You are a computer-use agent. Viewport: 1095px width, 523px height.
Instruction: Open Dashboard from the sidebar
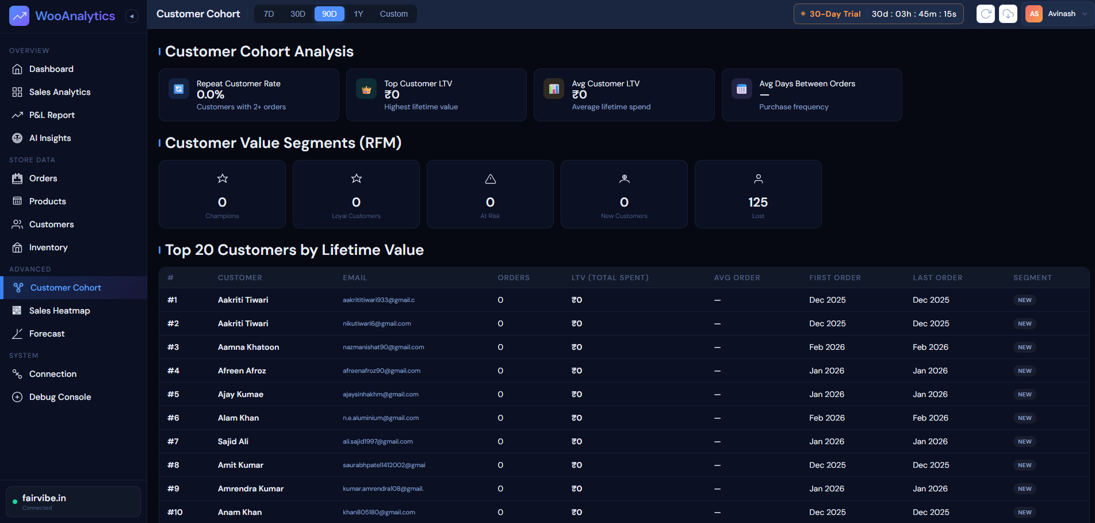click(51, 69)
